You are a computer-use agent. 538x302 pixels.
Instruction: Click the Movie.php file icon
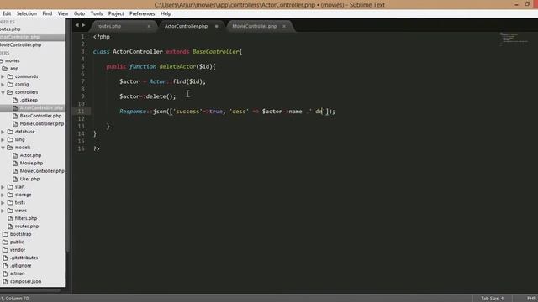tap(15, 163)
